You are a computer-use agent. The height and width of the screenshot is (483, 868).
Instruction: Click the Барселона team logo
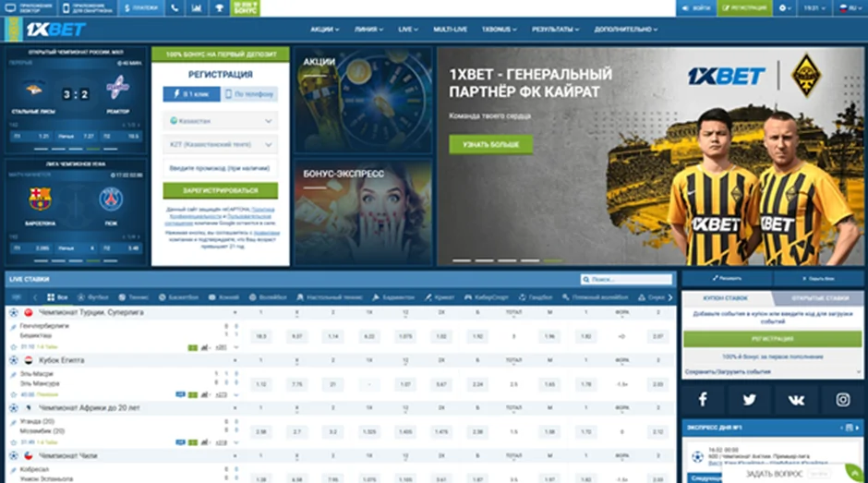point(40,199)
